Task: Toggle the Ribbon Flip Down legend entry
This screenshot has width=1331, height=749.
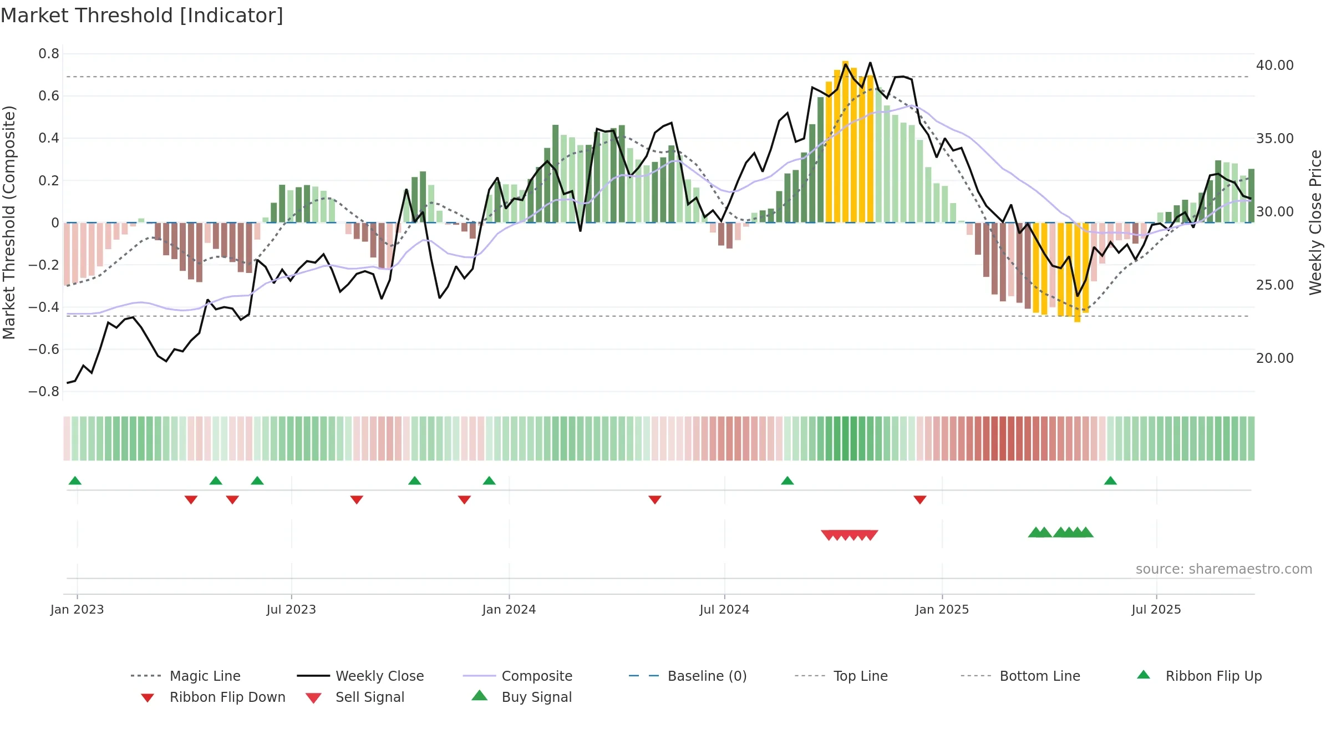Action: pyautogui.click(x=213, y=697)
